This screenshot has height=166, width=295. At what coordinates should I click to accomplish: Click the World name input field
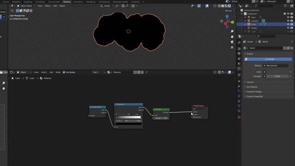[x=265, y=48]
